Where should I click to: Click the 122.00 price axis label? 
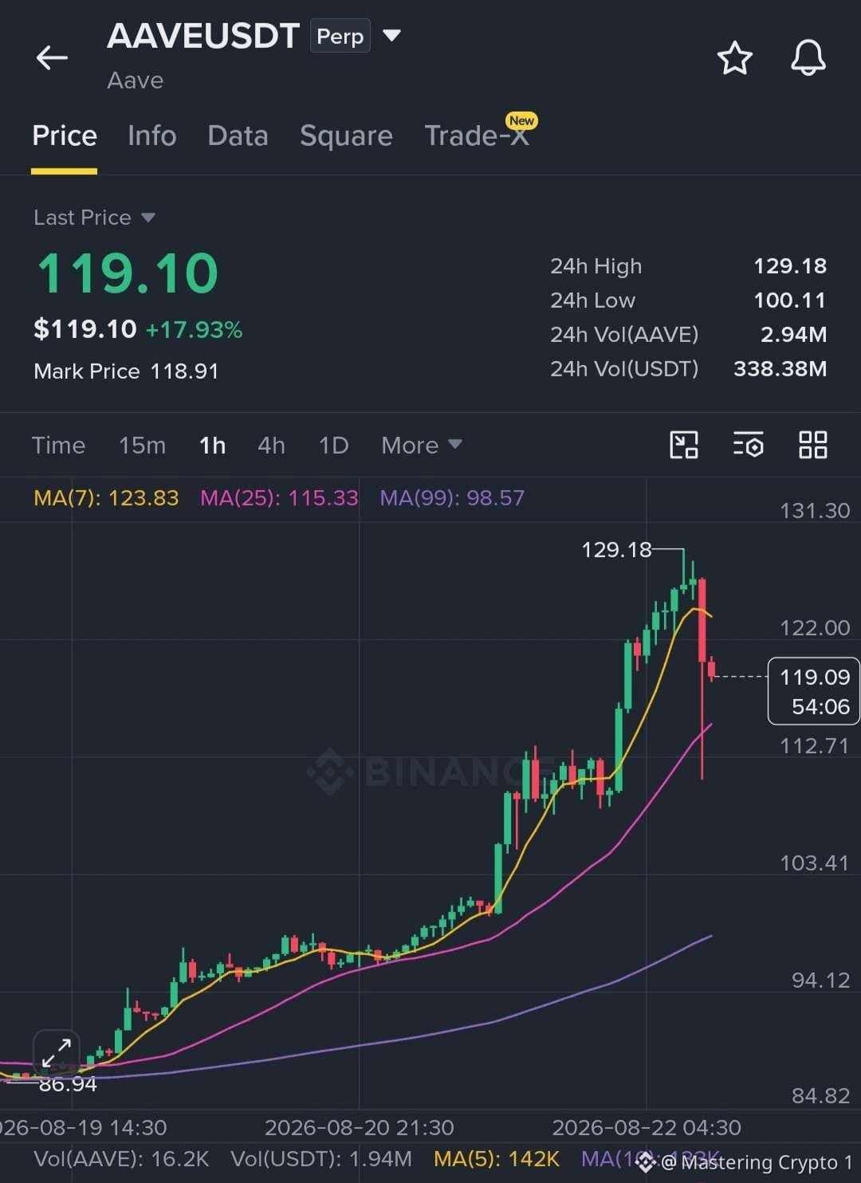tap(815, 627)
